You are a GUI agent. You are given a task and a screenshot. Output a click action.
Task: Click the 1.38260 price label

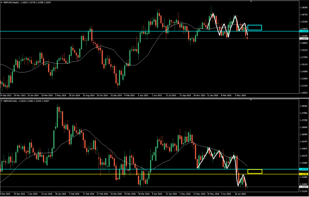click(x=304, y=8)
